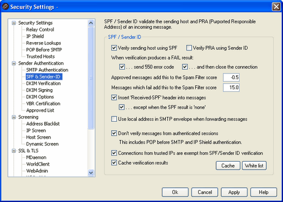Open Dynamic Screen settings

click(42, 144)
